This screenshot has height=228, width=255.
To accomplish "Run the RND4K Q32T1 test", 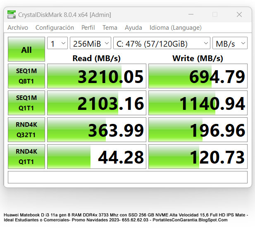I will 26,130.
